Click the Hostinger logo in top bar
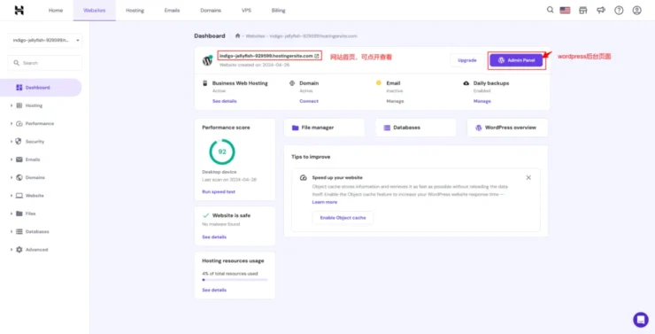This screenshot has height=334, width=655. point(19,11)
